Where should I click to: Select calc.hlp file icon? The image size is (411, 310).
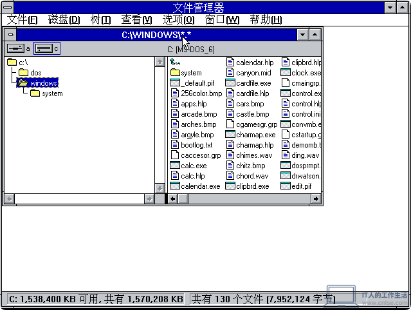pyautogui.click(x=175, y=176)
